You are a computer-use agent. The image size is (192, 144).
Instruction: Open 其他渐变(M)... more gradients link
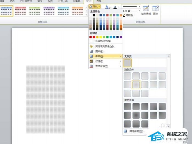[137, 131]
